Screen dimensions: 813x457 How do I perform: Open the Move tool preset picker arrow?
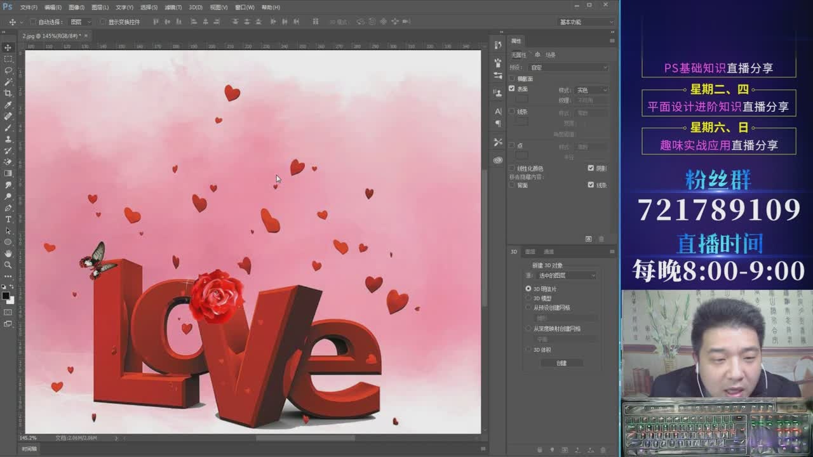(21, 22)
